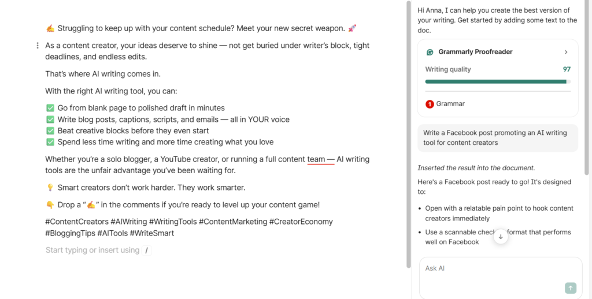Expand the Grammarly Proofreader chevron
592x299 pixels.
566,52
